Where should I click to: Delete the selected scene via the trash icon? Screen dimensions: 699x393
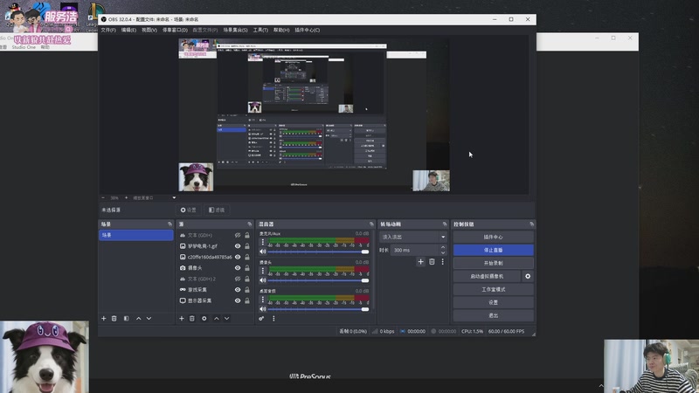tap(114, 319)
